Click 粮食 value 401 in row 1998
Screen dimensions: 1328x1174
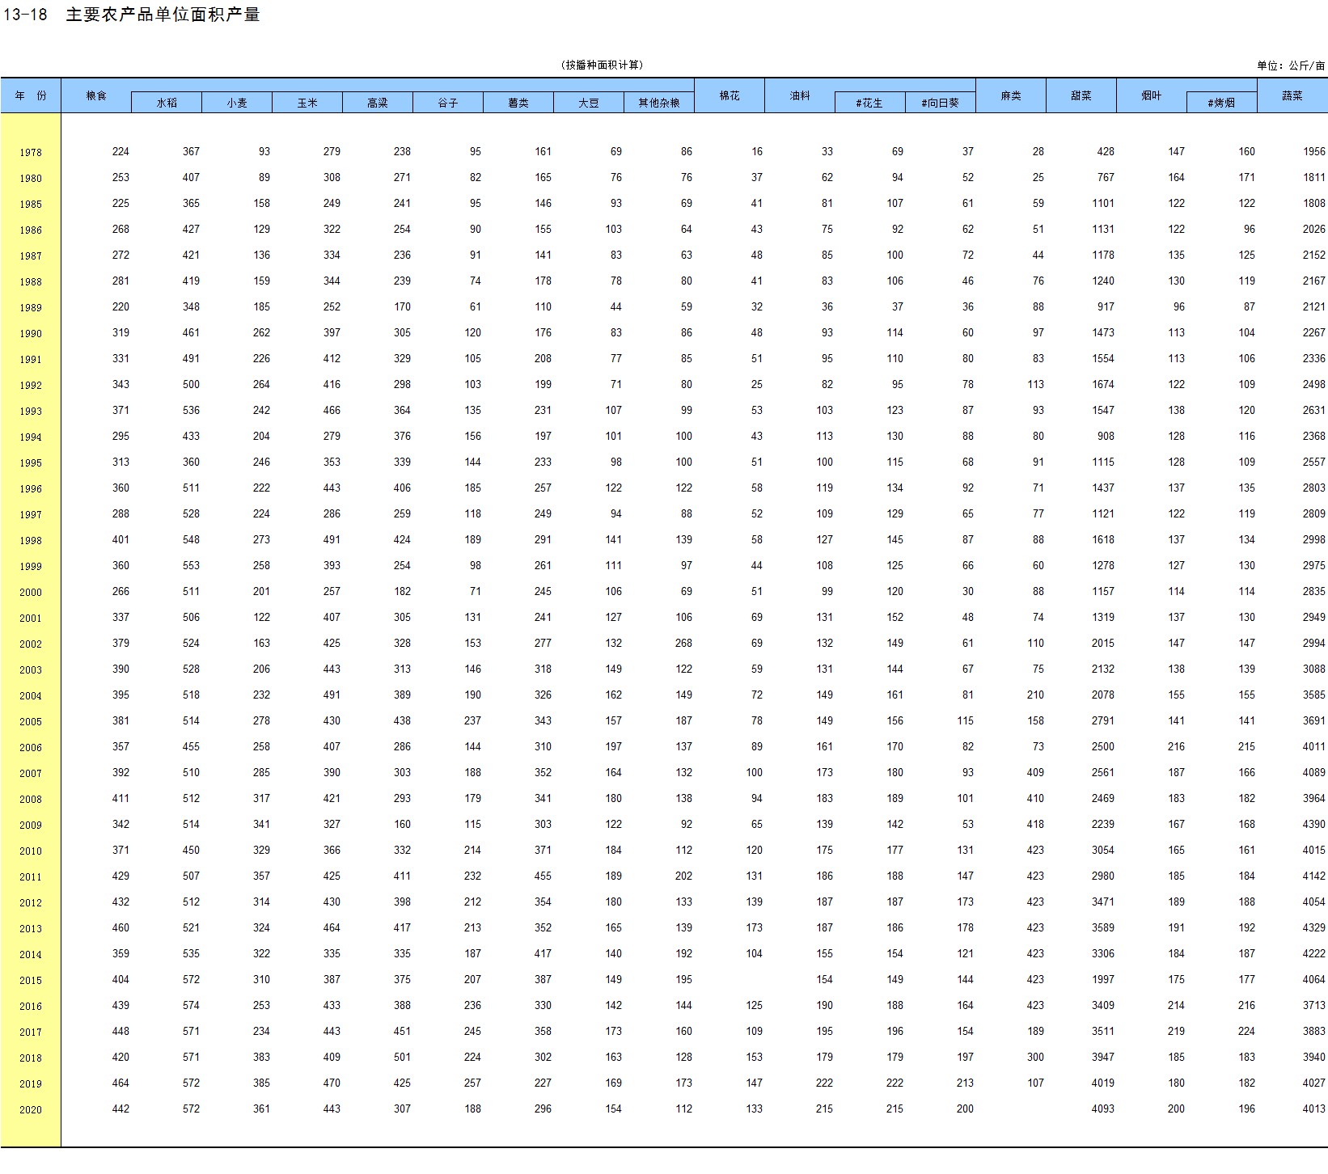click(x=121, y=539)
